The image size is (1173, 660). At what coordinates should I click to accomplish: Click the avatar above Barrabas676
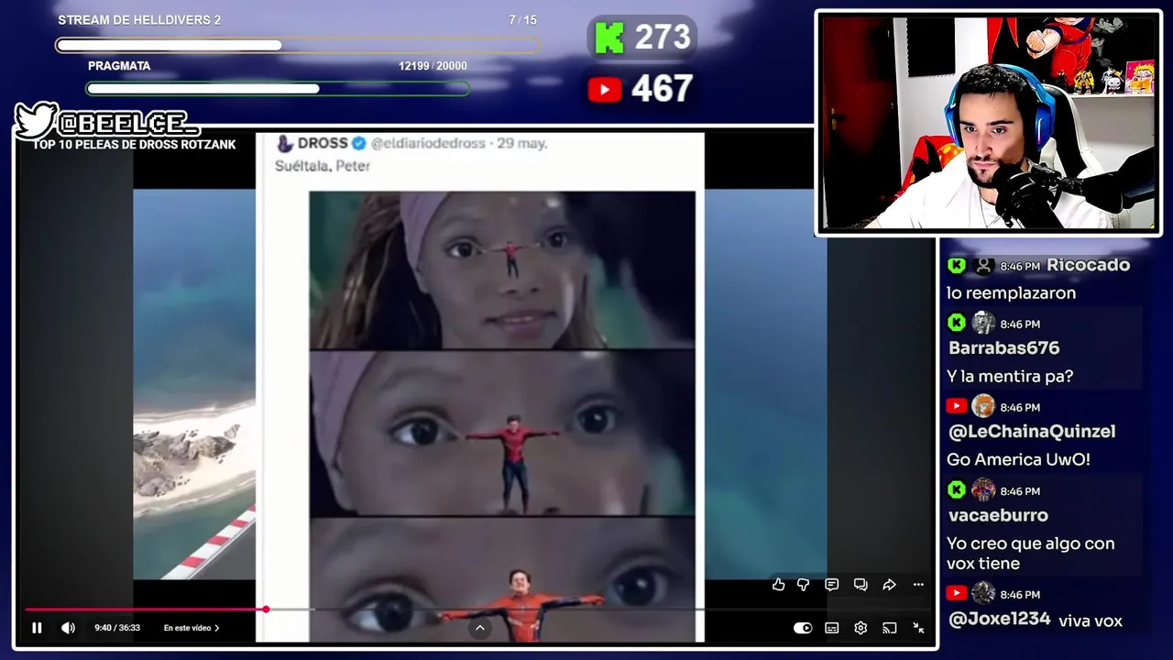click(x=983, y=323)
